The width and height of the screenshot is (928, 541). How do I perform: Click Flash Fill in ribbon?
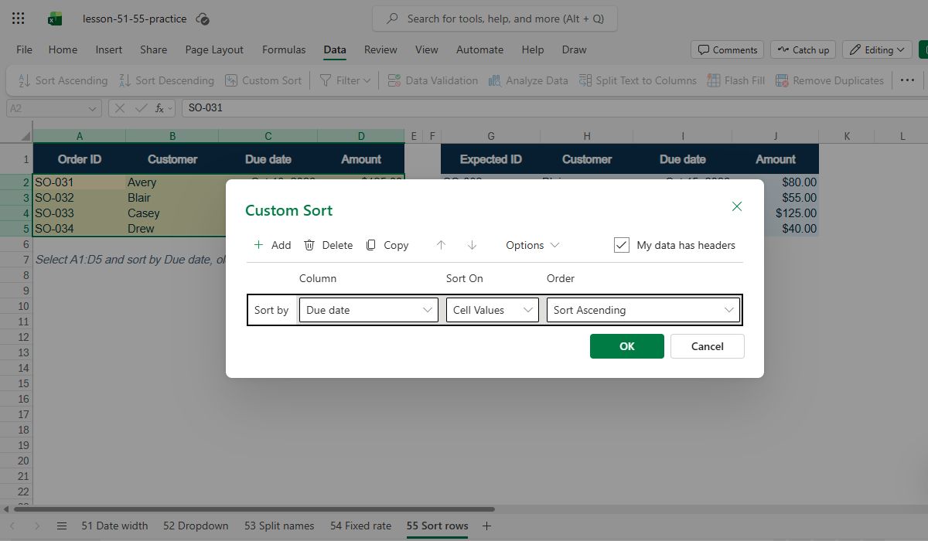click(x=735, y=80)
